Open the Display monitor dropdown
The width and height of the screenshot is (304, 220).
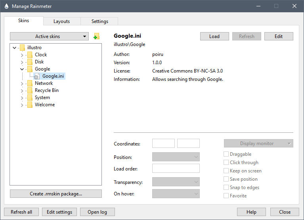tap(258, 143)
